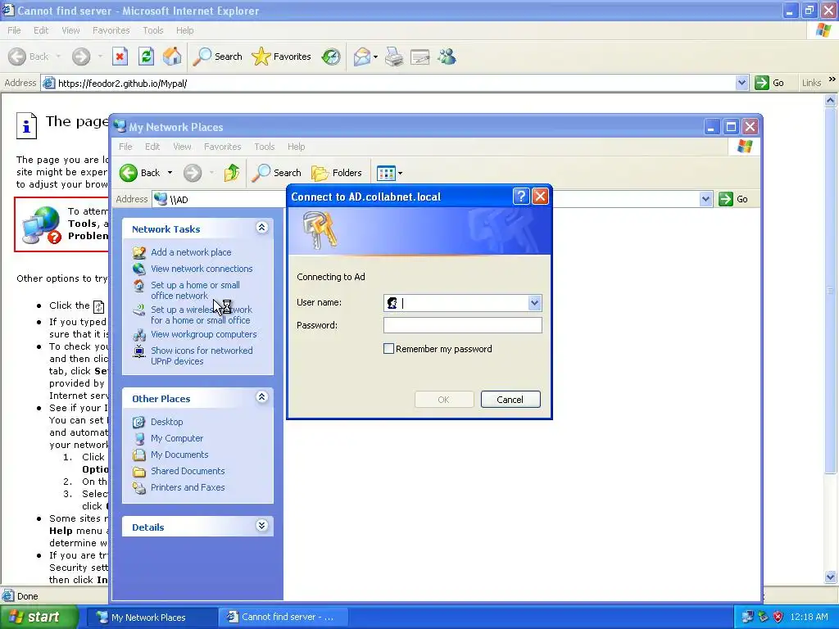
Task: Collapse Other Places panel
Action: (261, 397)
